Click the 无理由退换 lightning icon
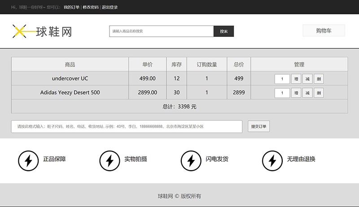Screen dimensions: 359x207 [x=272, y=160]
